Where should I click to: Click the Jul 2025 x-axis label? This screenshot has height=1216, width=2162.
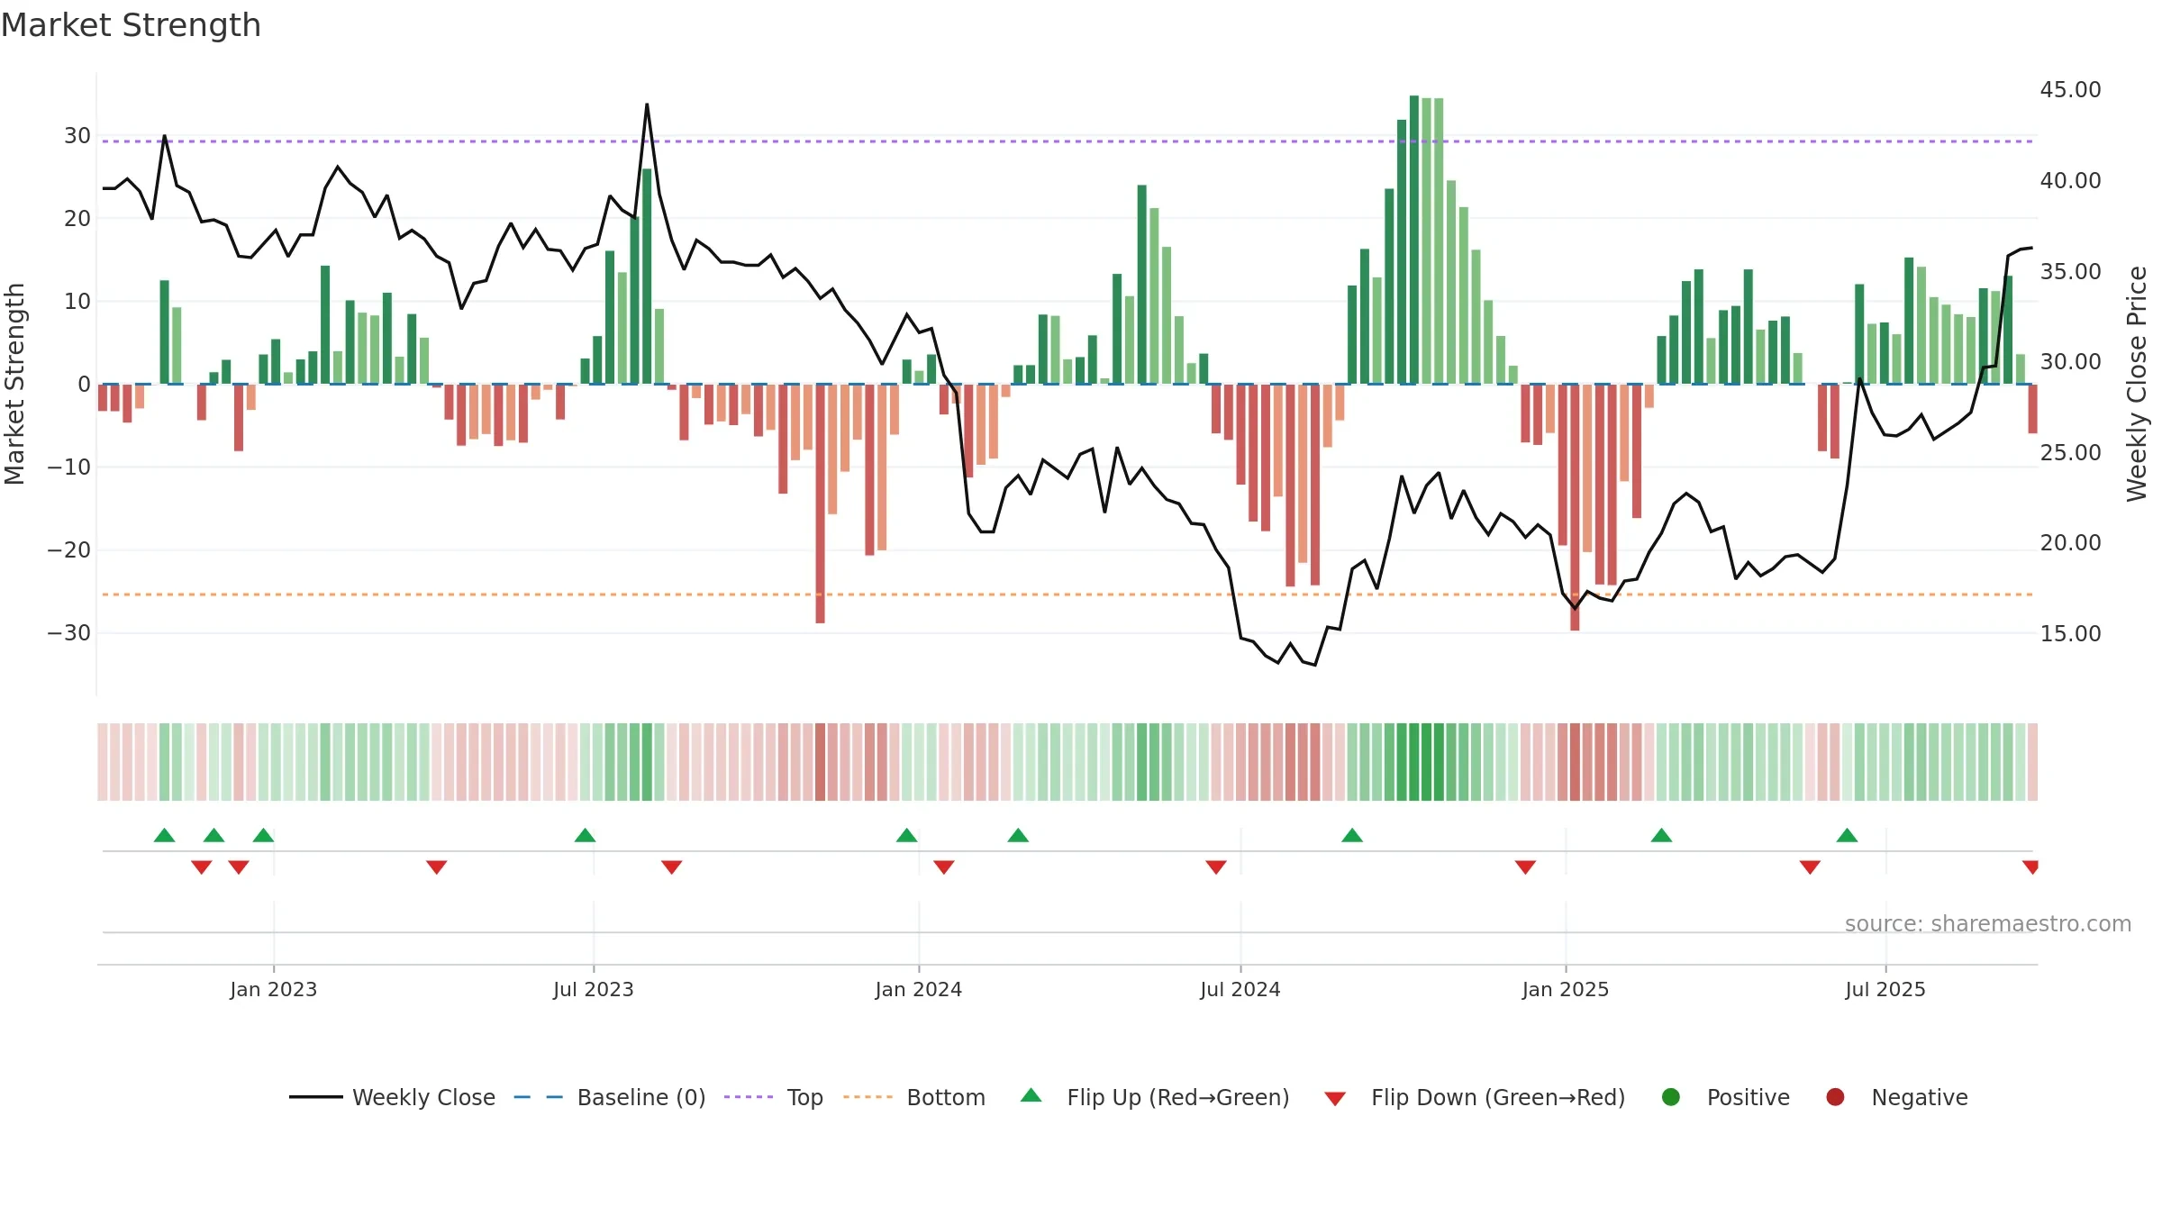1885,989
